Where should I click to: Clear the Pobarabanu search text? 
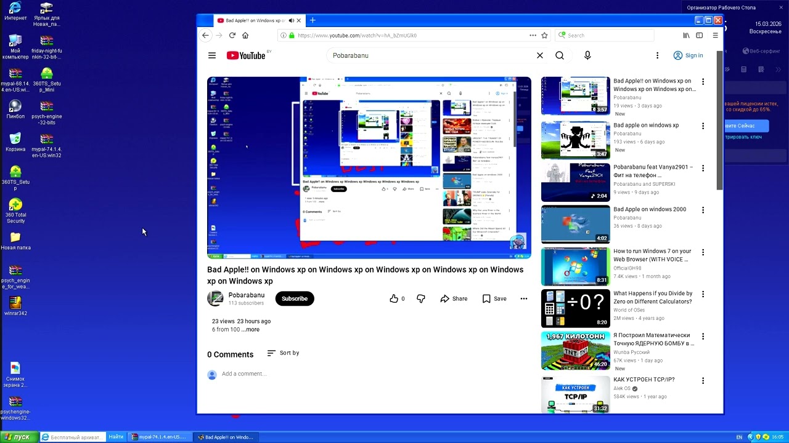click(540, 55)
